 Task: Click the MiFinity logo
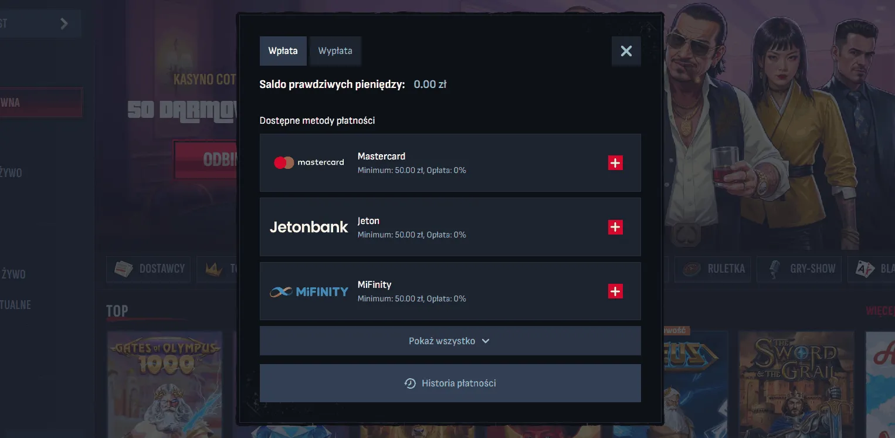(309, 291)
